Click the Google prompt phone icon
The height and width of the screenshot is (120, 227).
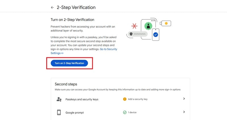tap(59, 112)
